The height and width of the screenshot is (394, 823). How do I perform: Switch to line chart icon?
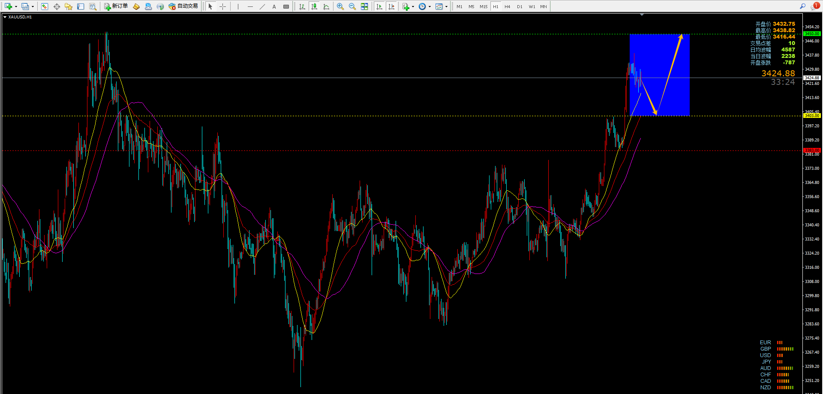click(326, 6)
